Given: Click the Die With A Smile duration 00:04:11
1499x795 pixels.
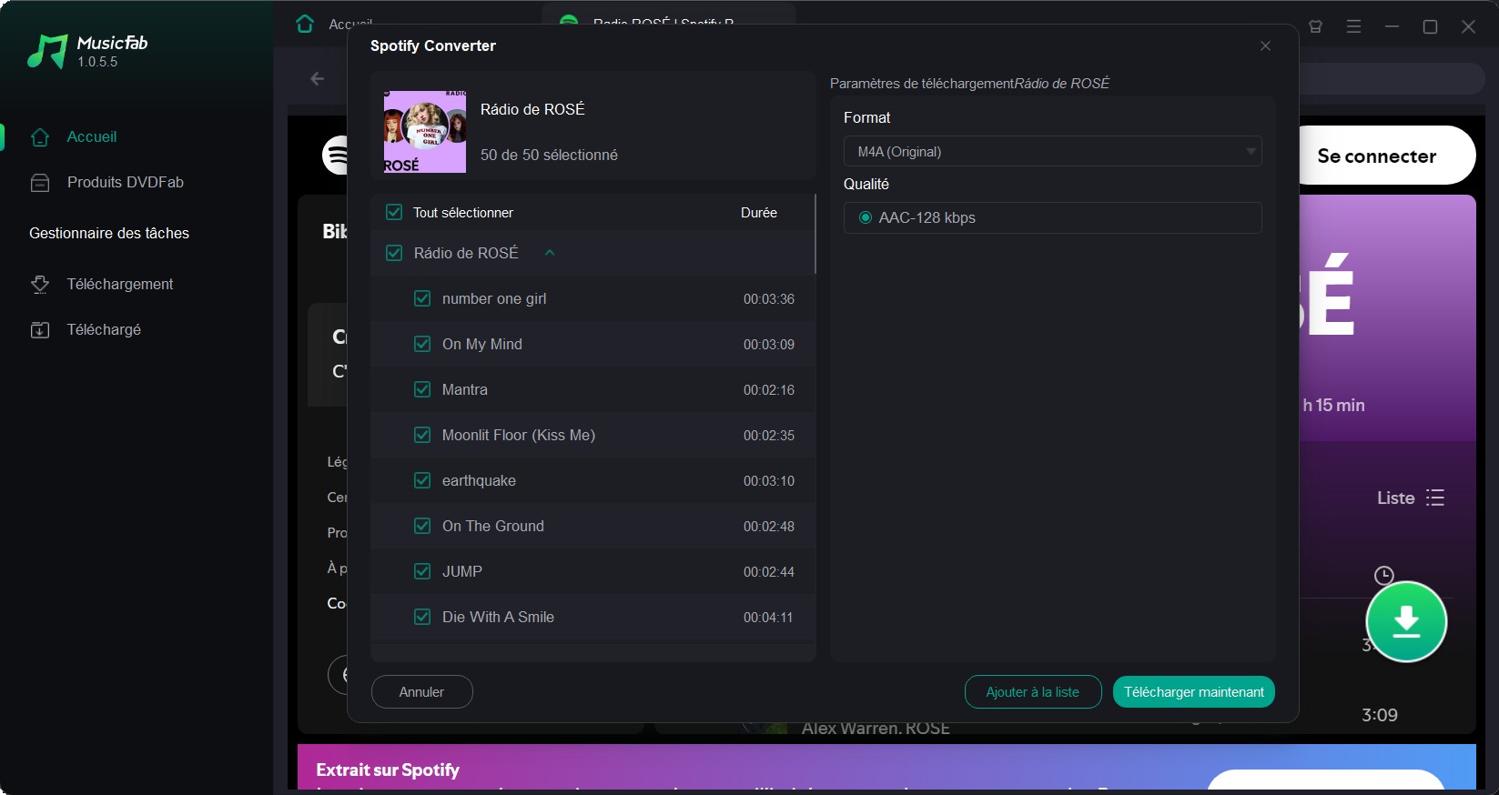Looking at the screenshot, I should point(769,617).
